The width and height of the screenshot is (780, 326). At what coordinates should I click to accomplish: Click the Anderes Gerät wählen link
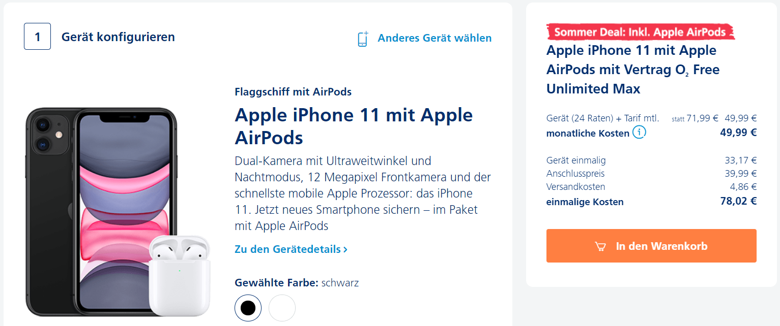click(x=435, y=38)
